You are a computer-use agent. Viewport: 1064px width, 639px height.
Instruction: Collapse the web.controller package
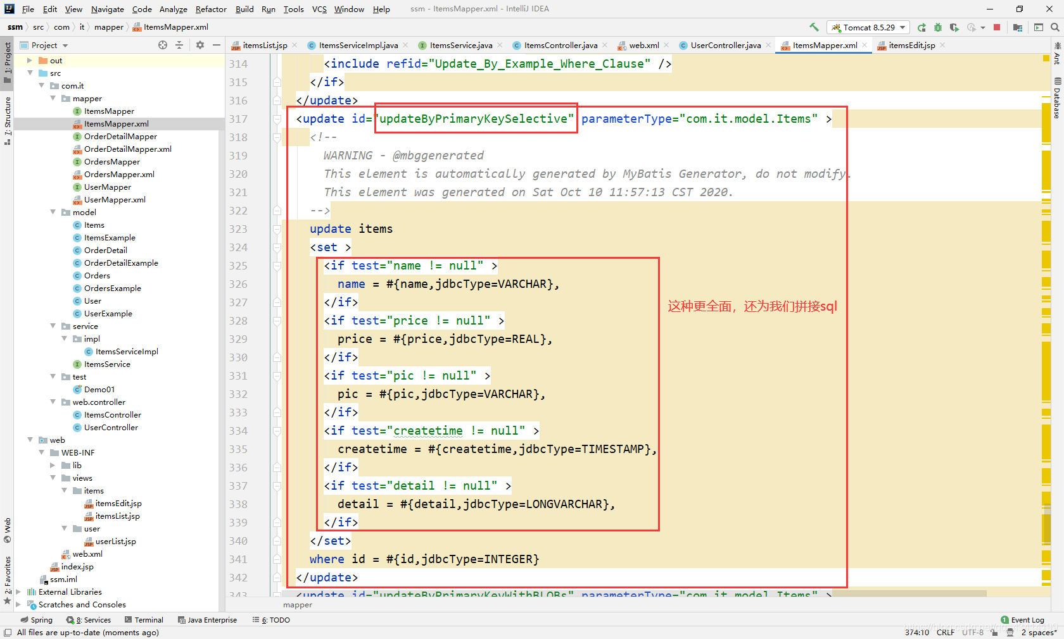53,402
